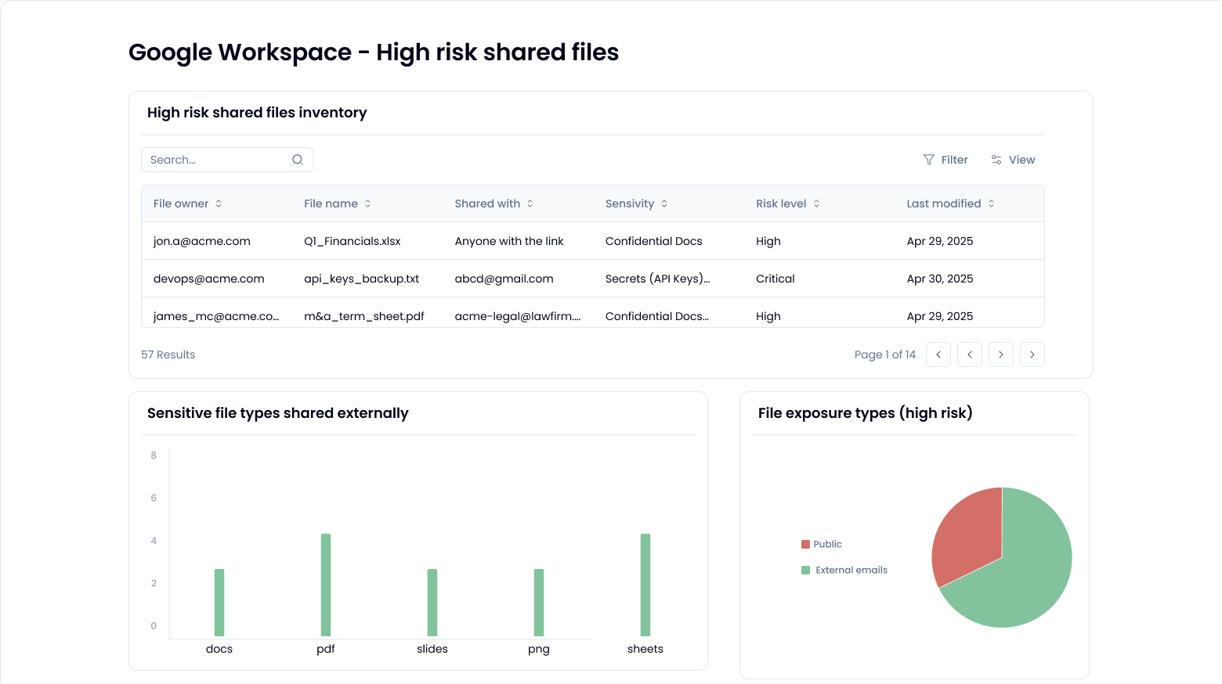Image resolution: width=1222 pixels, height=684 pixels.
Task: Go to the previous results page
Action: coord(970,355)
